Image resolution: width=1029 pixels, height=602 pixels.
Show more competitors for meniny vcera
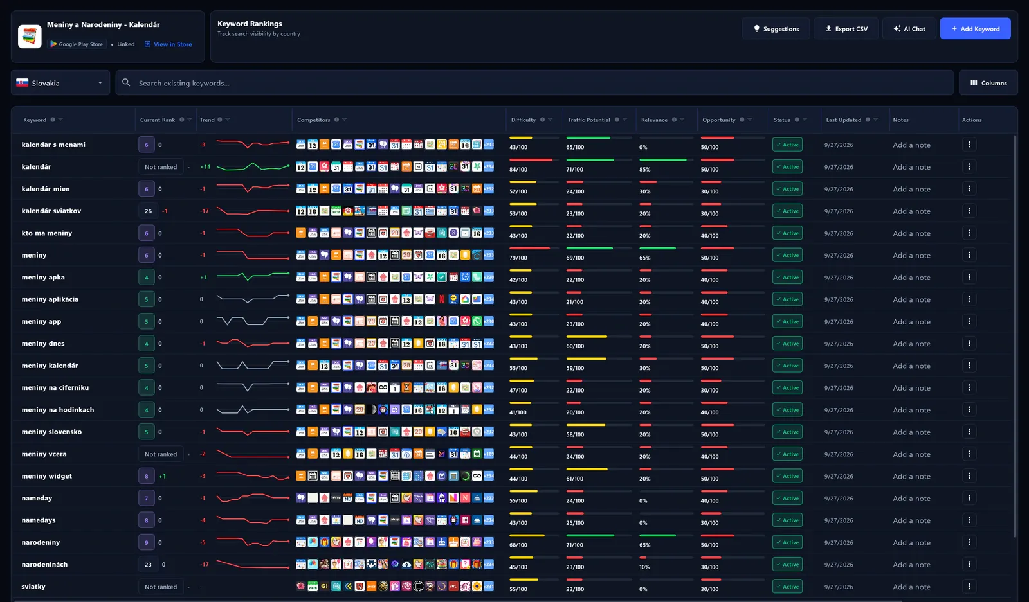pos(489,454)
